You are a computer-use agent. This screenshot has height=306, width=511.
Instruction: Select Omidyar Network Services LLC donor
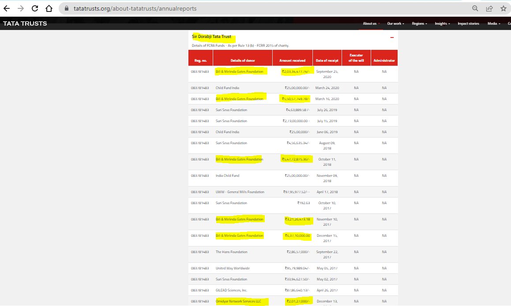tap(238, 301)
